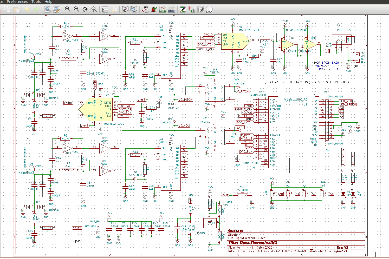Click the LED_RED label near Y6
The height and width of the screenshot is (259, 389).
pos(346,101)
